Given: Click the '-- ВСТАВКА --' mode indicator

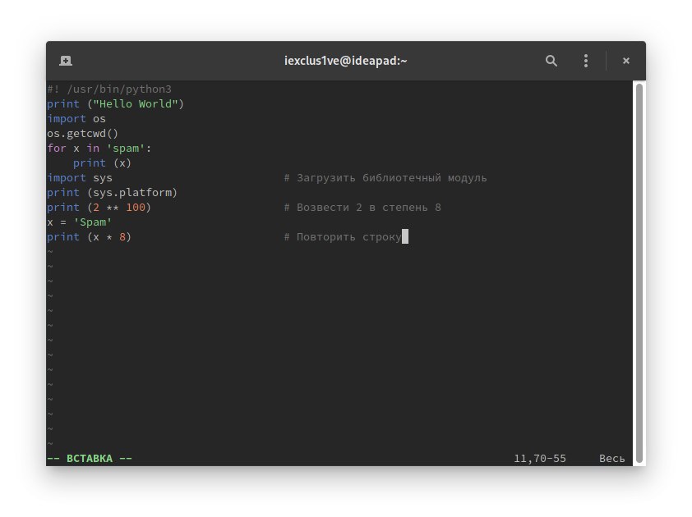Looking at the screenshot, I should (90, 459).
